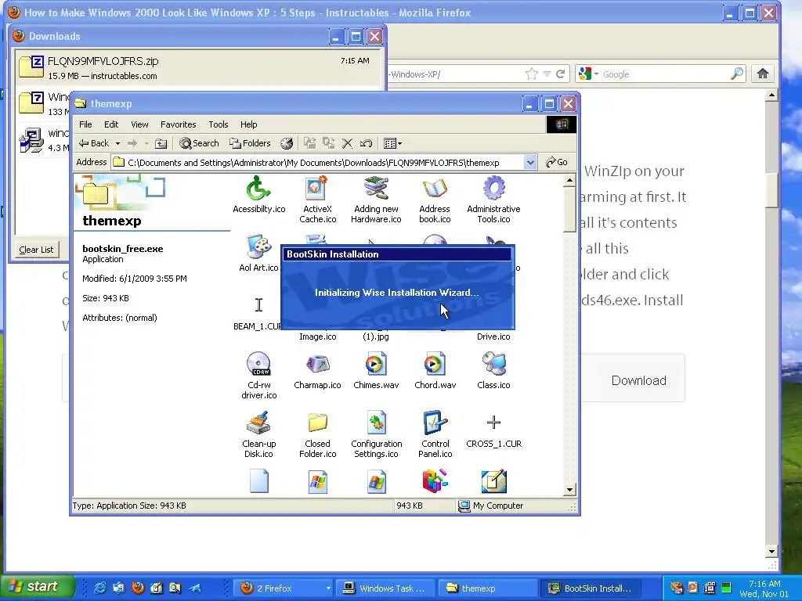Select FLQN99MFVLOJFRS.zip in Downloads window
The width and height of the screenshot is (802, 601).
197,67
